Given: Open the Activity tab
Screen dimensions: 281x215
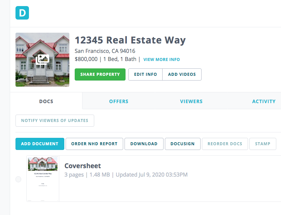Looking at the screenshot, I should pos(264,101).
